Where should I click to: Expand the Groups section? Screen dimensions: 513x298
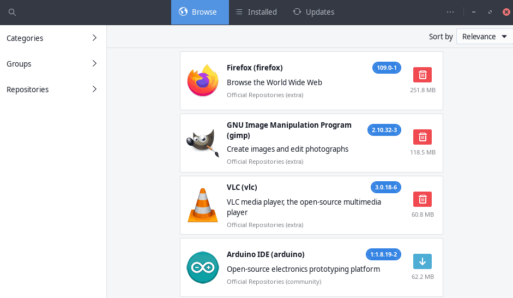[52, 63]
